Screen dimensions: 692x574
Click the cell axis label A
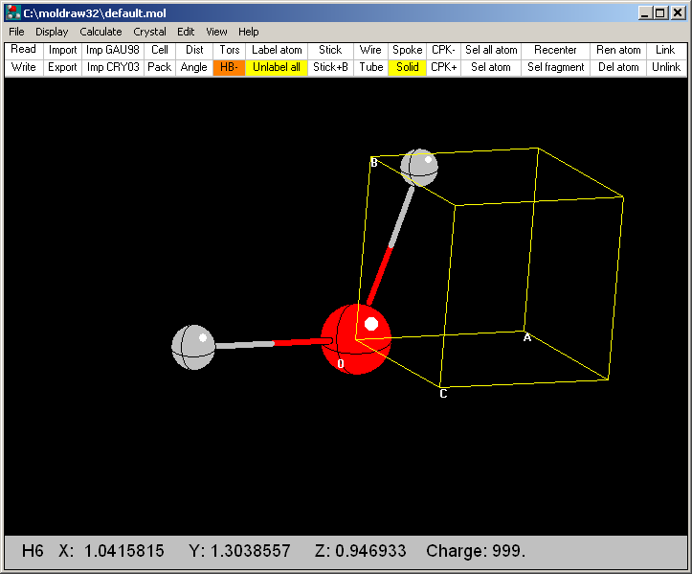(x=527, y=337)
